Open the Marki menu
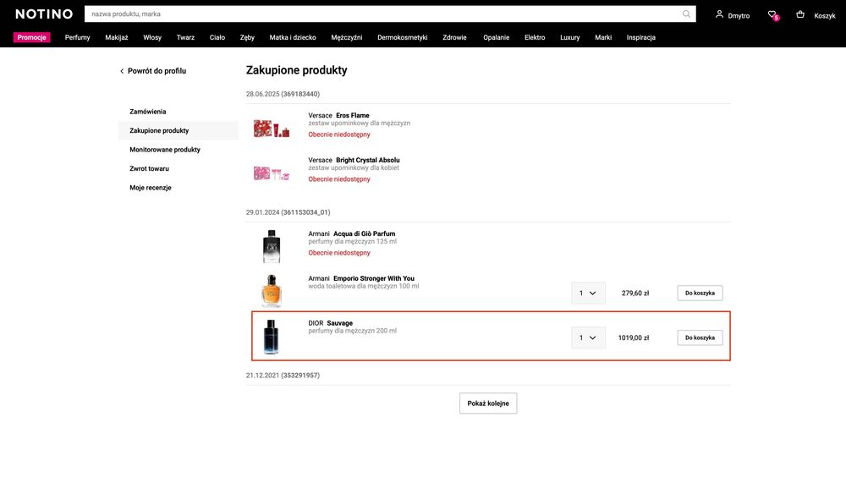Viewport: 846px width, 483px height. [603, 37]
